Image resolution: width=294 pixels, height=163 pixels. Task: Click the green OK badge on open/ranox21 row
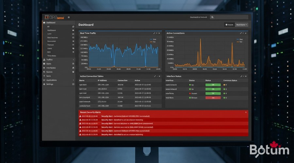(213, 85)
